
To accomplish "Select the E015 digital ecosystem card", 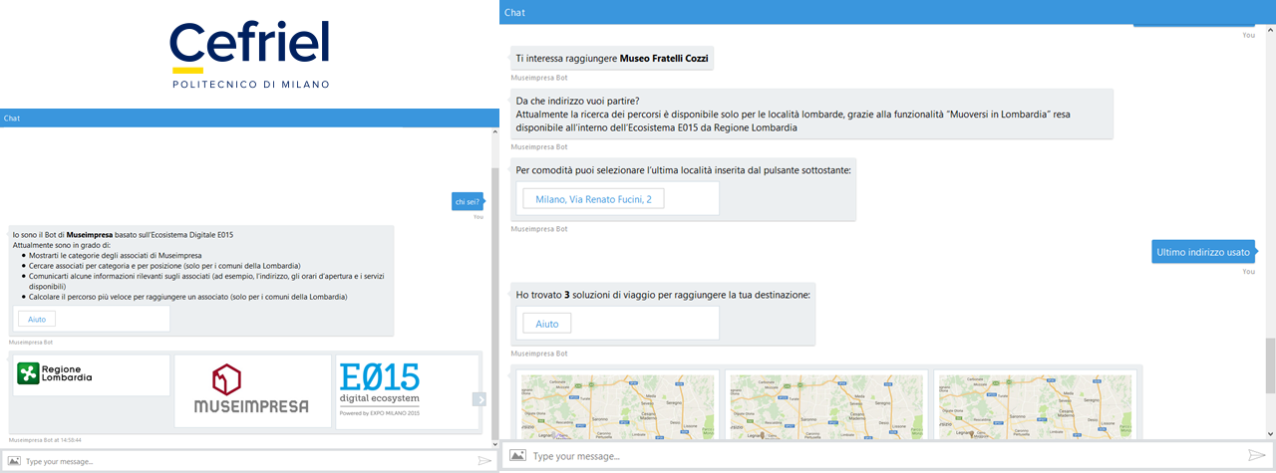I will [405, 390].
